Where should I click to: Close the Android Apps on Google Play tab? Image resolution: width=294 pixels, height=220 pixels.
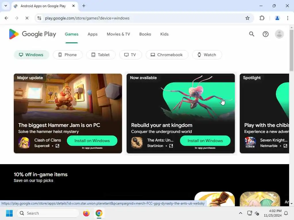(x=73, y=6)
